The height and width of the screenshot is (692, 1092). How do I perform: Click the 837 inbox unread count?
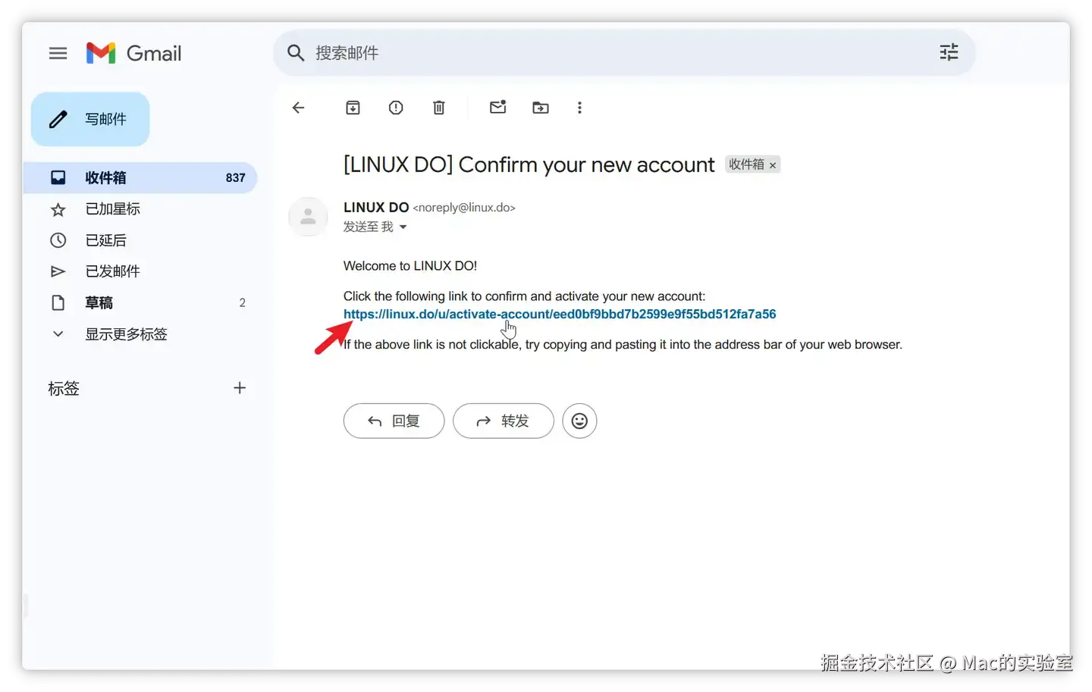[x=235, y=177]
